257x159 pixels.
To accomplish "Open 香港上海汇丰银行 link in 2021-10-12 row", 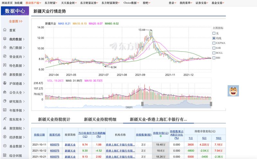I will tap(120, 151).
